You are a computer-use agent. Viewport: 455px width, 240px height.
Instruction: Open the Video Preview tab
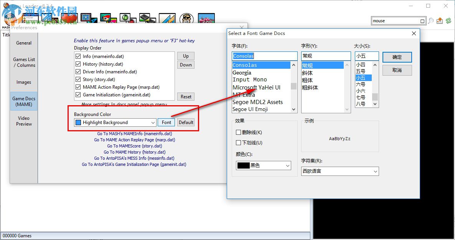[x=24, y=121]
